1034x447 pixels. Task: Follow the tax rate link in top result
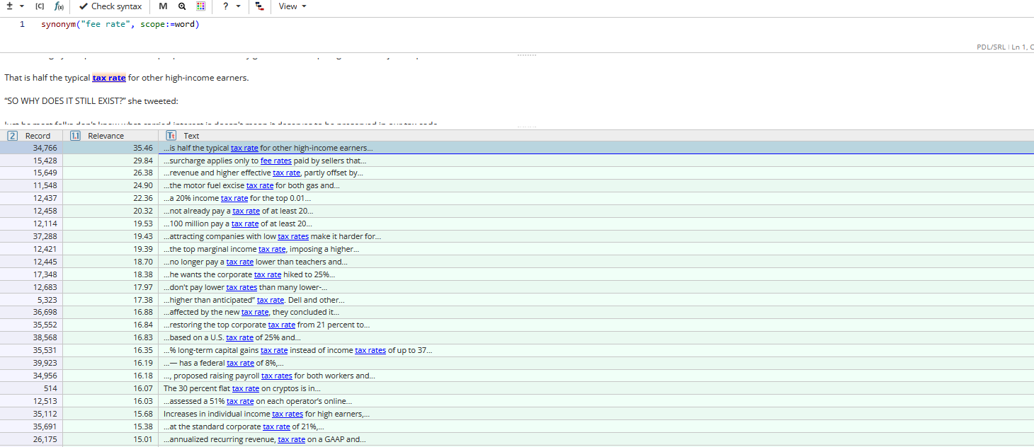244,148
